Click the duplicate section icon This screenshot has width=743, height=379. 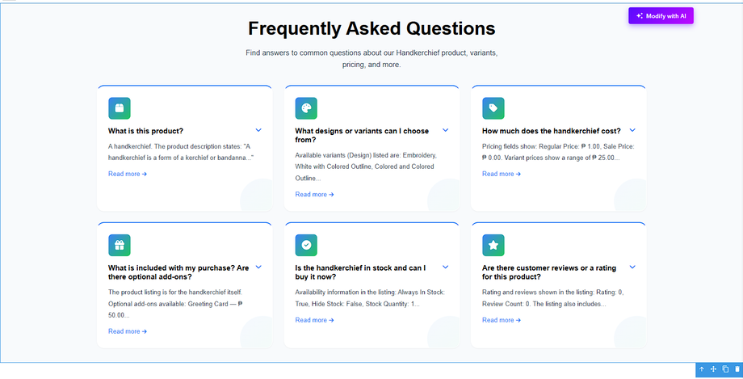725,369
